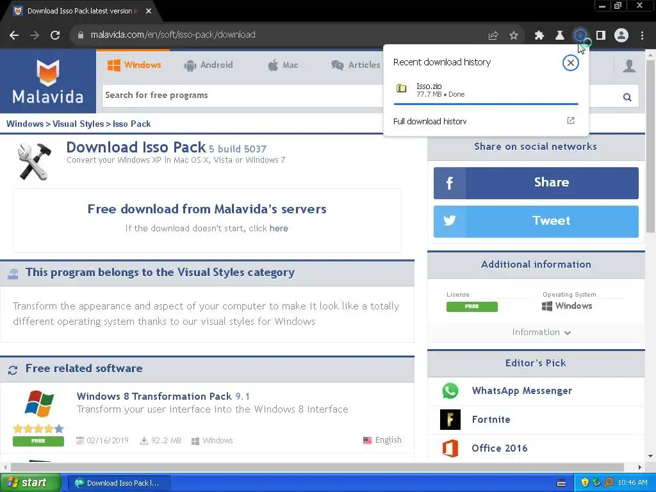Close the recent download history popup
The image size is (656, 492).
click(x=570, y=63)
